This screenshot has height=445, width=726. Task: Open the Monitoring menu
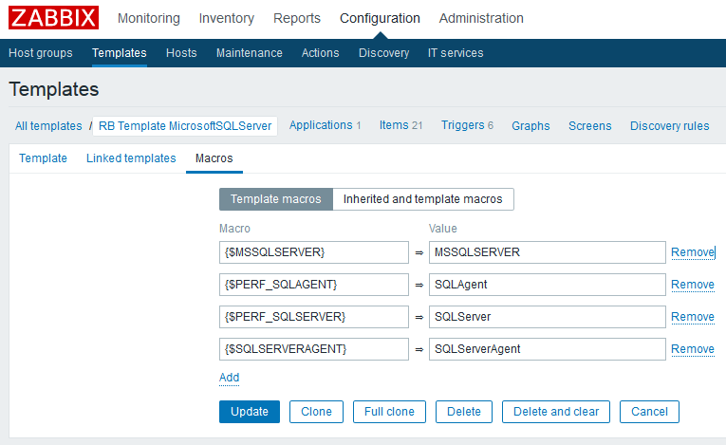coord(149,18)
